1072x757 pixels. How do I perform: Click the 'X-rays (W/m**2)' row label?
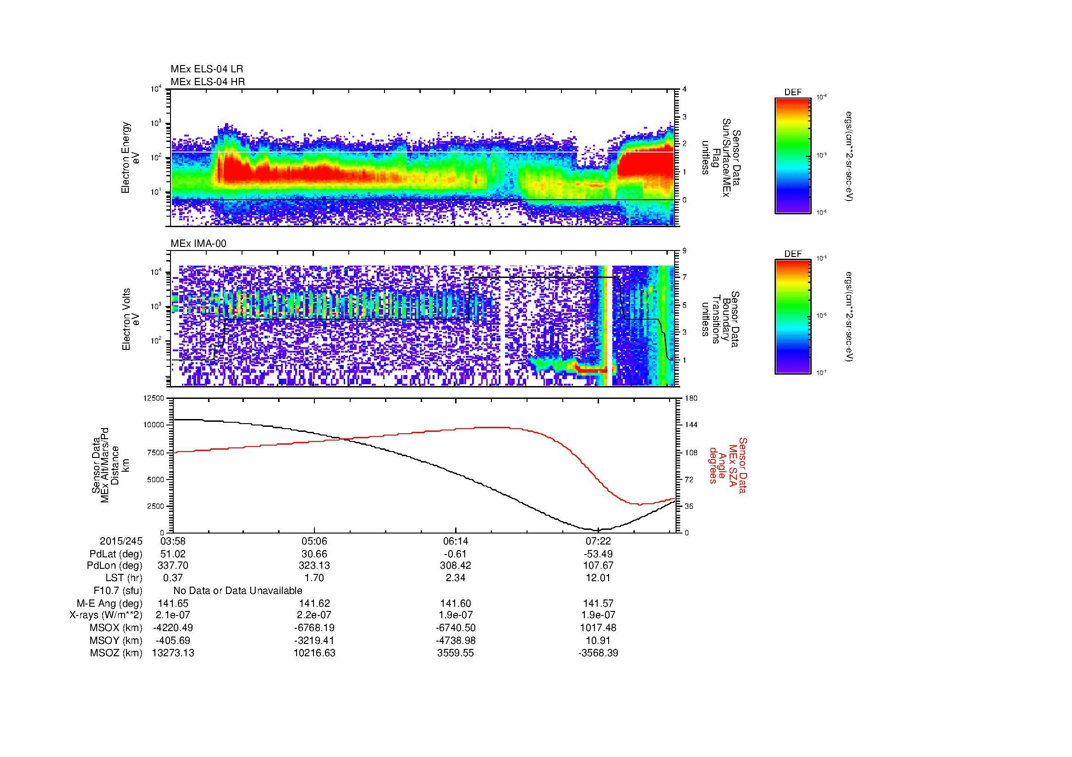tap(105, 615)
